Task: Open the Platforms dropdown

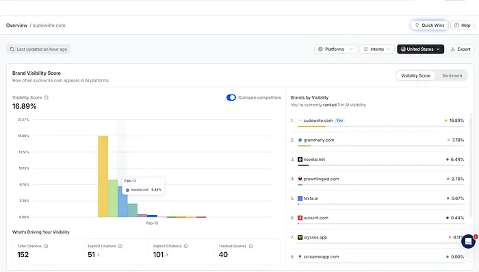Action: 335,49
